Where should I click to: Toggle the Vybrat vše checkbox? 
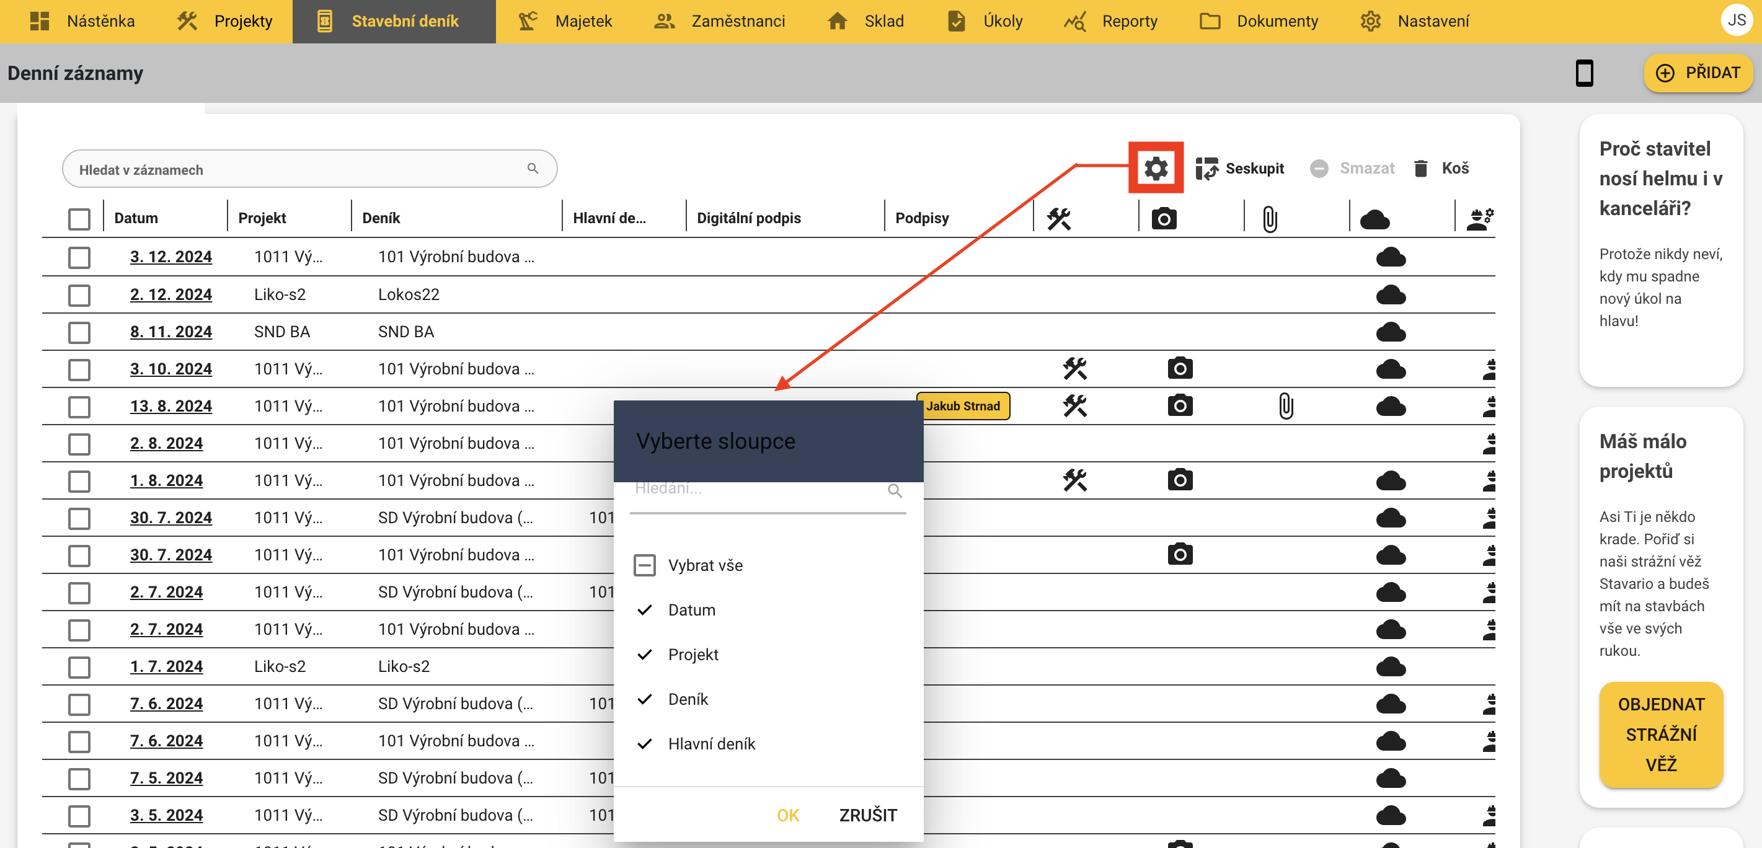[644, 565]
